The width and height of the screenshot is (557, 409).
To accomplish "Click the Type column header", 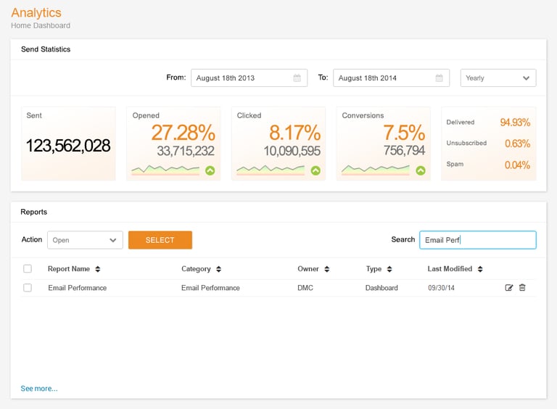I will point(374,269).
